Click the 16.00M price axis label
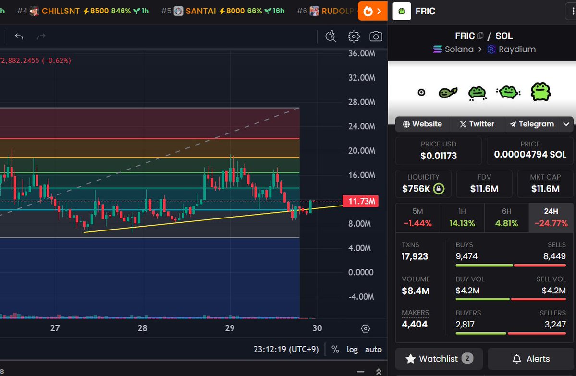This screenshot has width=576, height=376. click(x=361, y=175)
